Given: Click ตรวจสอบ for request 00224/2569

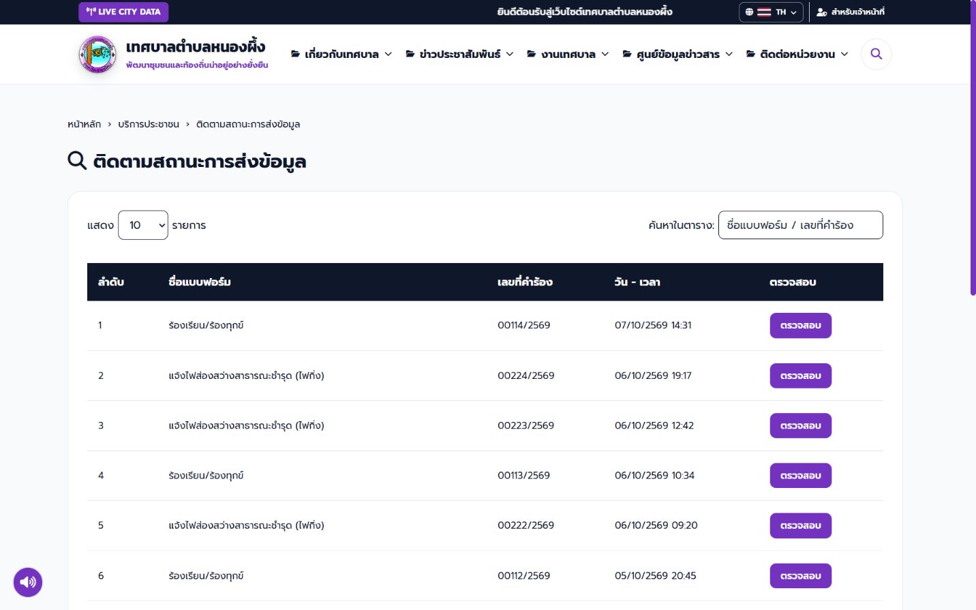Looking at the screenshot, I should [x=801, y=376].
